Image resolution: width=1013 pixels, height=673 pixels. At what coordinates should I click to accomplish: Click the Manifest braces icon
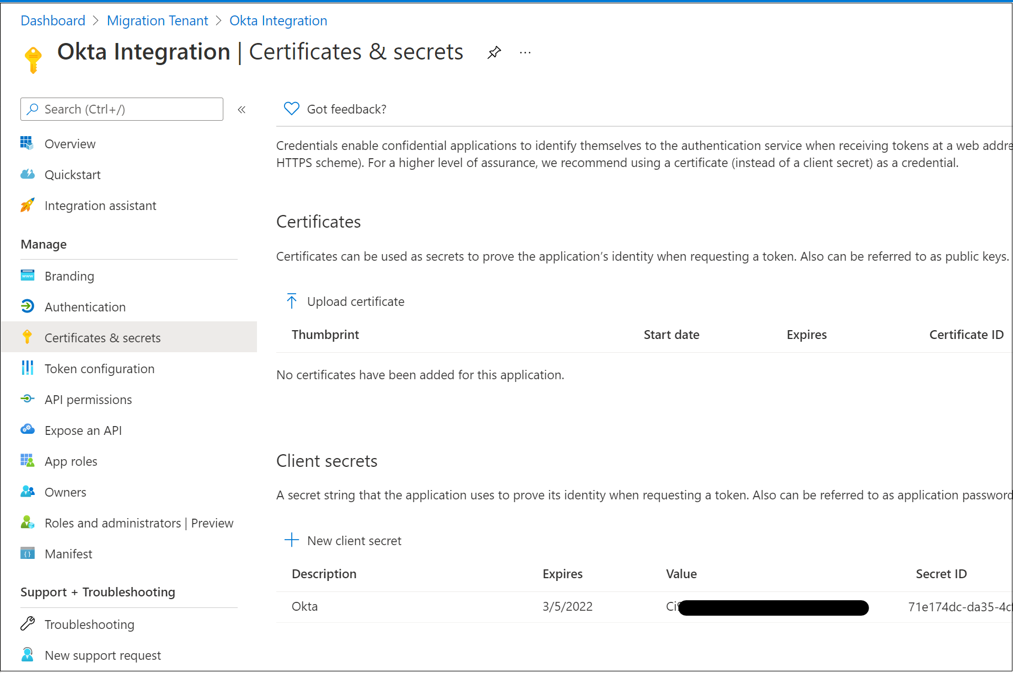[27, 553]
